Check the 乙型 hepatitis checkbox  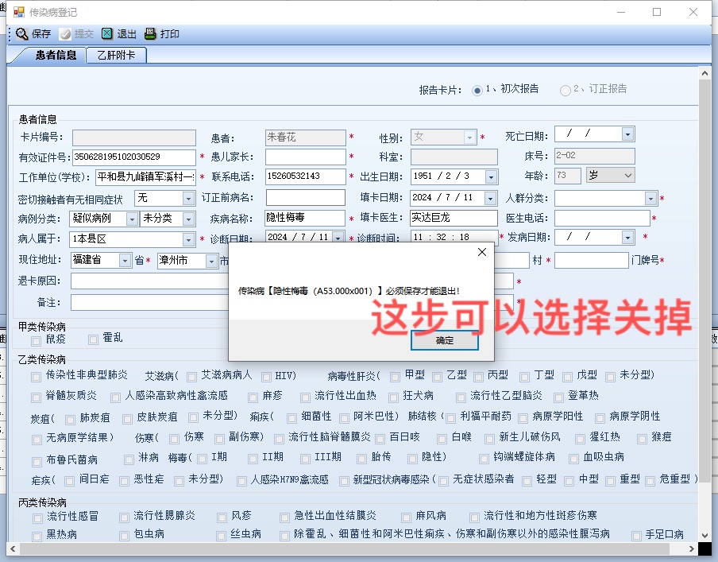tap(437, 377)
